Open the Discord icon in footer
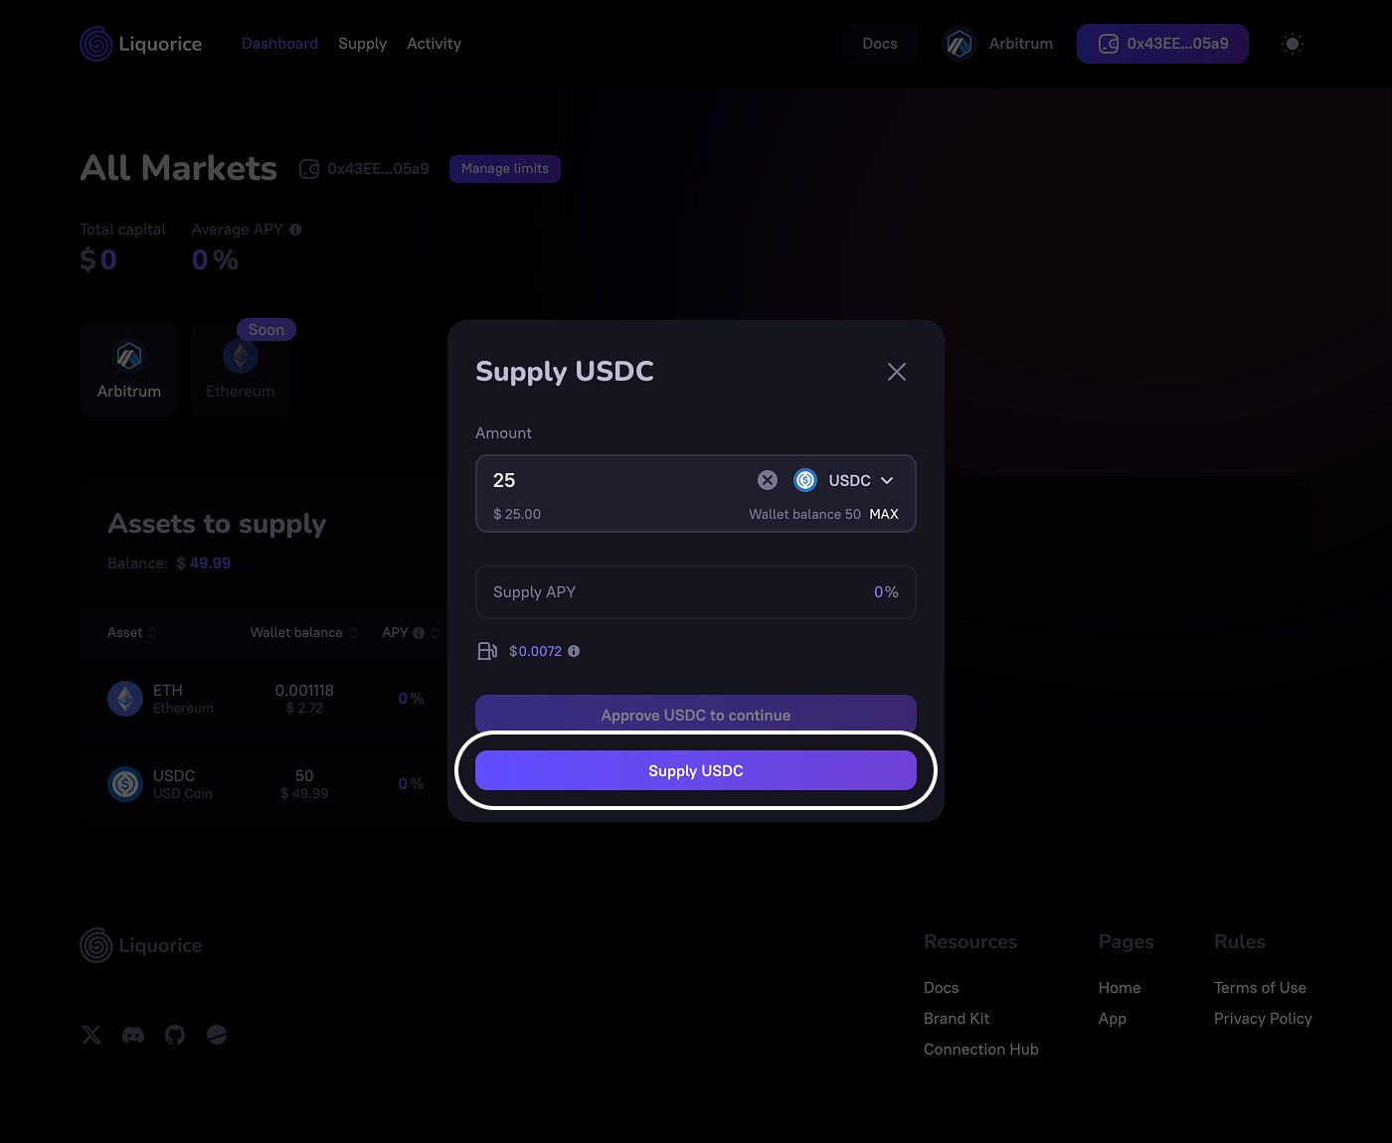Viewport: 1392px width, 1143px height. tap(133, 1035)
